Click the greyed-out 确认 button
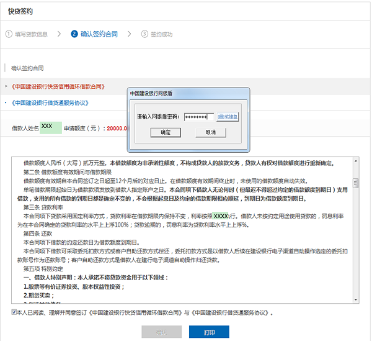372x341 pixels. coord(161,332)
